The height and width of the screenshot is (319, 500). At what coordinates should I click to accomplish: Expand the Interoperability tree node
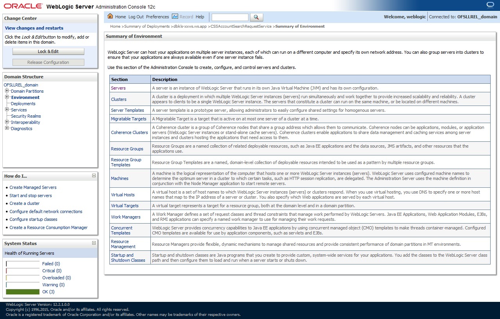coord(7,122)
